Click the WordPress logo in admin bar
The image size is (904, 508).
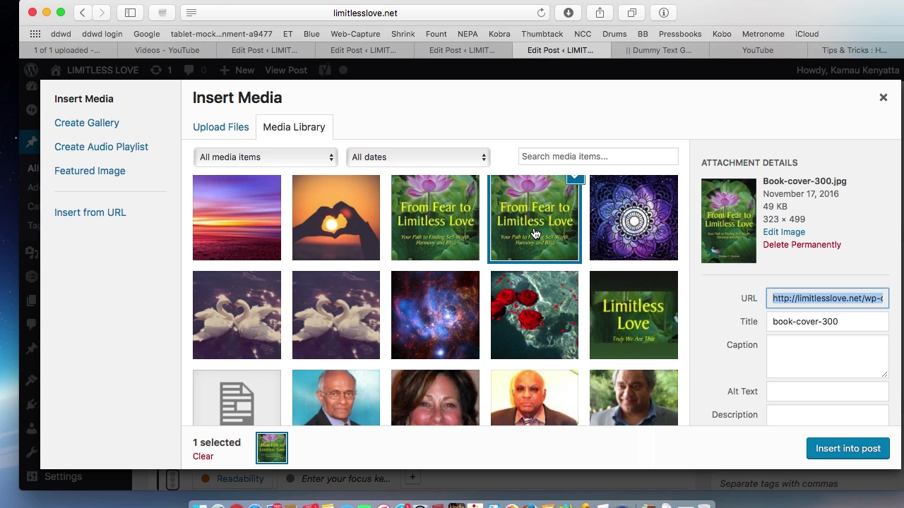(31, 70)
